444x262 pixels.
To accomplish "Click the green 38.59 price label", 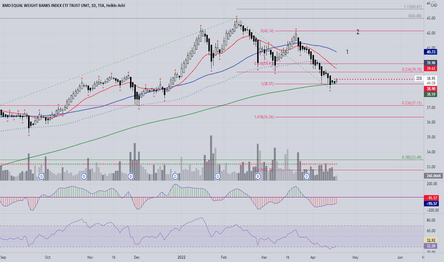I will tap(431, 94).
